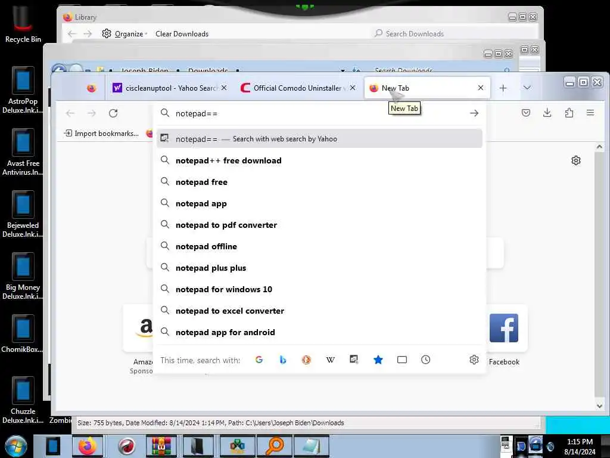
Task: Open the Save to Pocket icon
Action: click(526, 113)
